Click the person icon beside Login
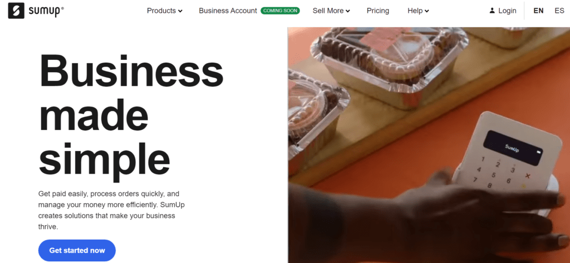Image resolution: width=570 pixels, height=263 pixels. coord(492,11)
